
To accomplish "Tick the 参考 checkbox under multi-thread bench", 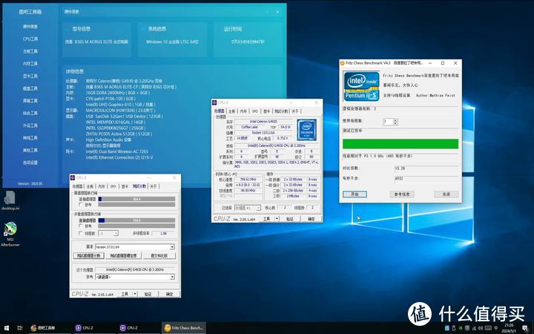I will (x=80, y=226).
